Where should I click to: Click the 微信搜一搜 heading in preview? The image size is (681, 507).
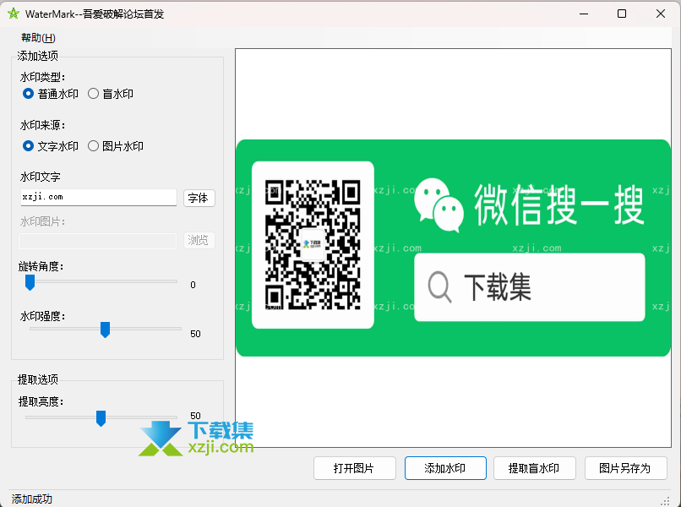pyautogui.click(x=559, y=204)
